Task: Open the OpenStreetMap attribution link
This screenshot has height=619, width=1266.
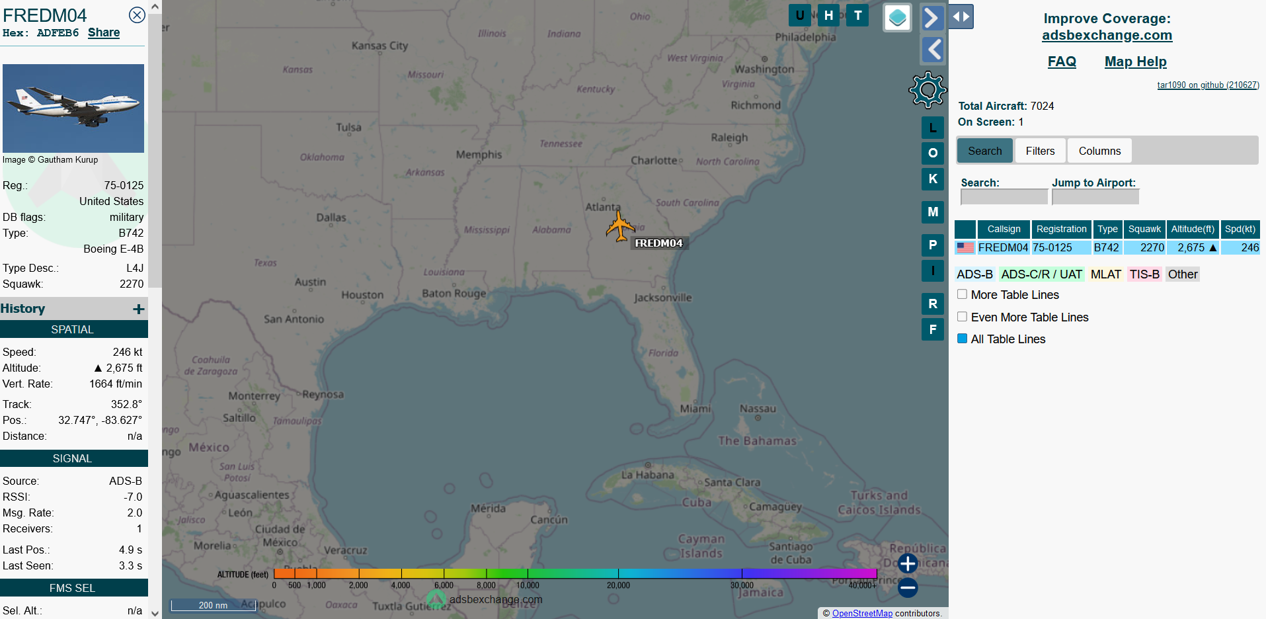Action: coord(862,613)
